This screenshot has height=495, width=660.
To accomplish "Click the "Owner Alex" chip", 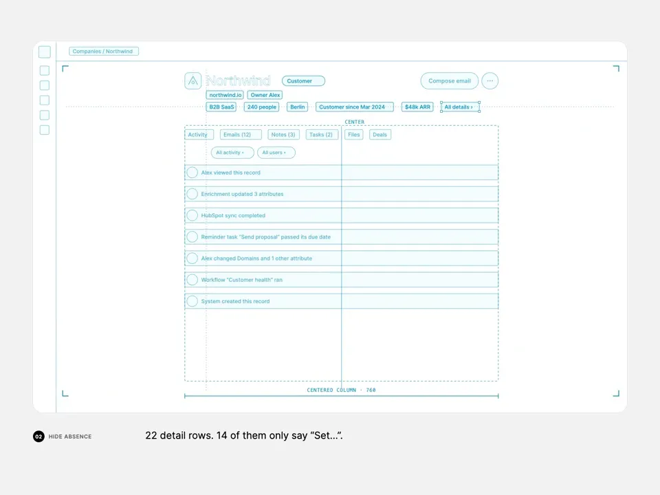I will 265,95.
